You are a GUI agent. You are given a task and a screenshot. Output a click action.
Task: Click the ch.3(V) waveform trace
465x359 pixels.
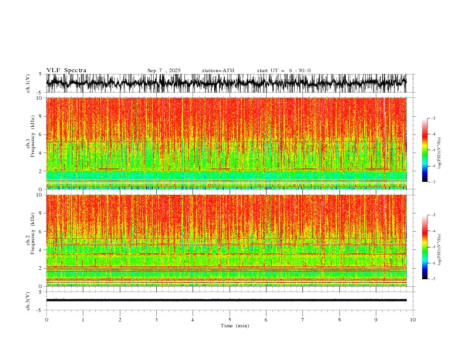coord(226,300)
